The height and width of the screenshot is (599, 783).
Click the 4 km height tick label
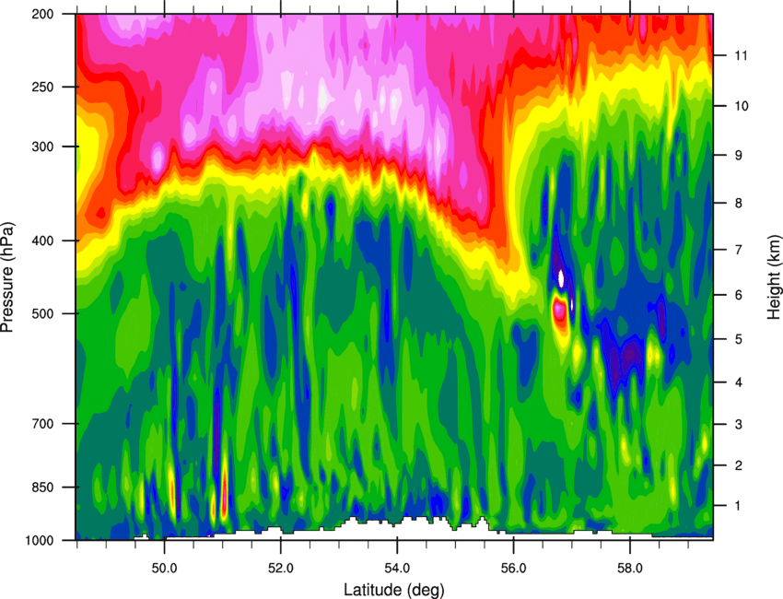point(738,382)
